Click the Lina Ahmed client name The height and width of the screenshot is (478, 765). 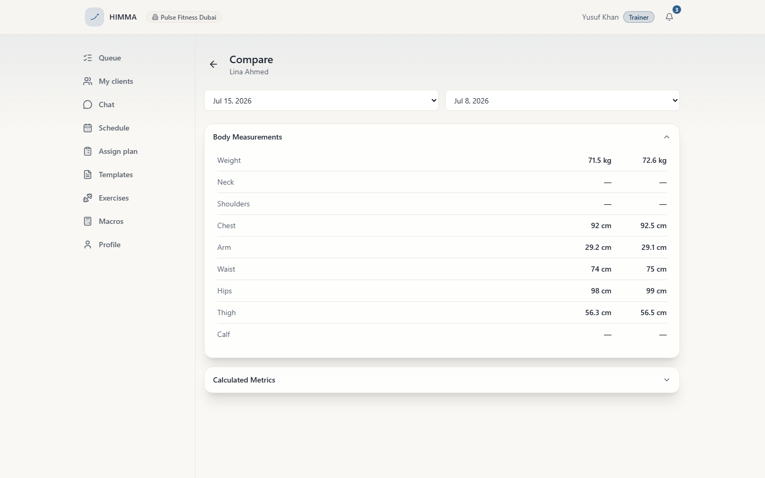click(249, 72)
